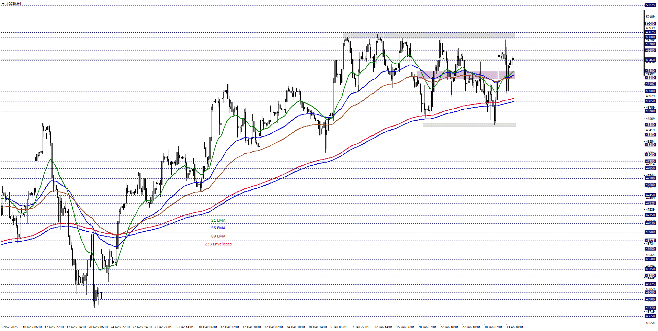This screenshot has width=658, height=331.
Task: Click the 50000 price level label
Action: click(x=650, y=24)
